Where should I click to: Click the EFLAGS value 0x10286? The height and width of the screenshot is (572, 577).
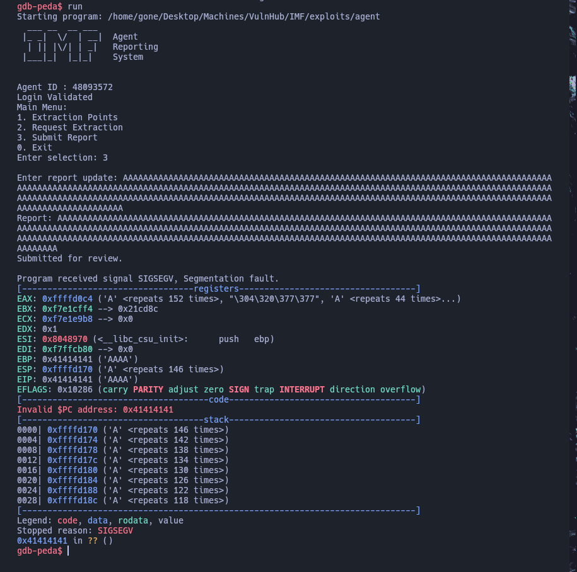75,389
